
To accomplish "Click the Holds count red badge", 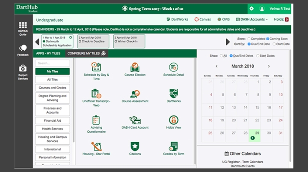I will (x=287, y=20).
